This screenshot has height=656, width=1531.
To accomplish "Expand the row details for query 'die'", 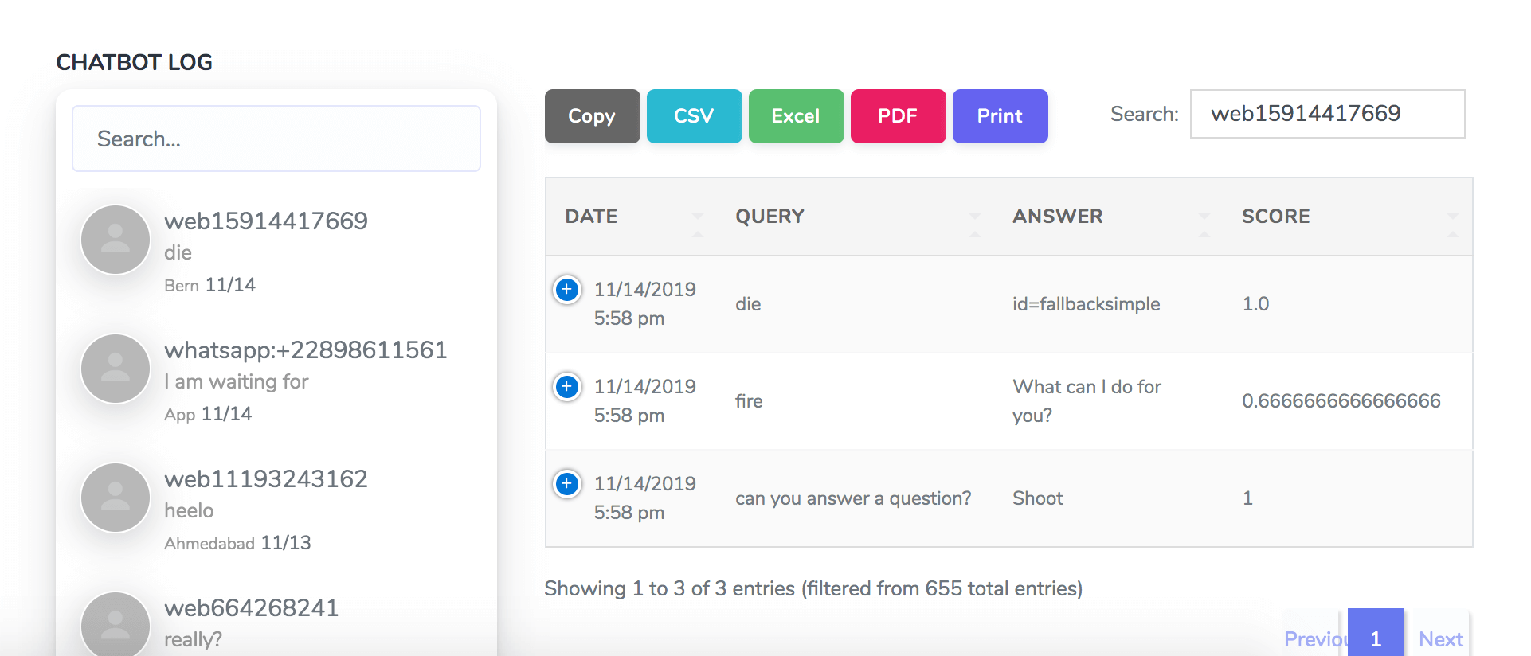I will point(567,289).
